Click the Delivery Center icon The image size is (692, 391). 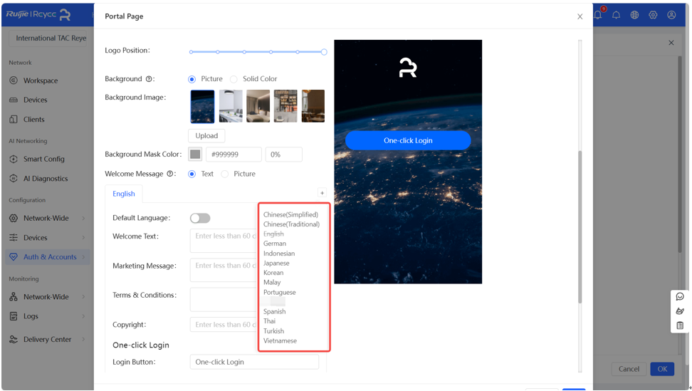(14, 339)
